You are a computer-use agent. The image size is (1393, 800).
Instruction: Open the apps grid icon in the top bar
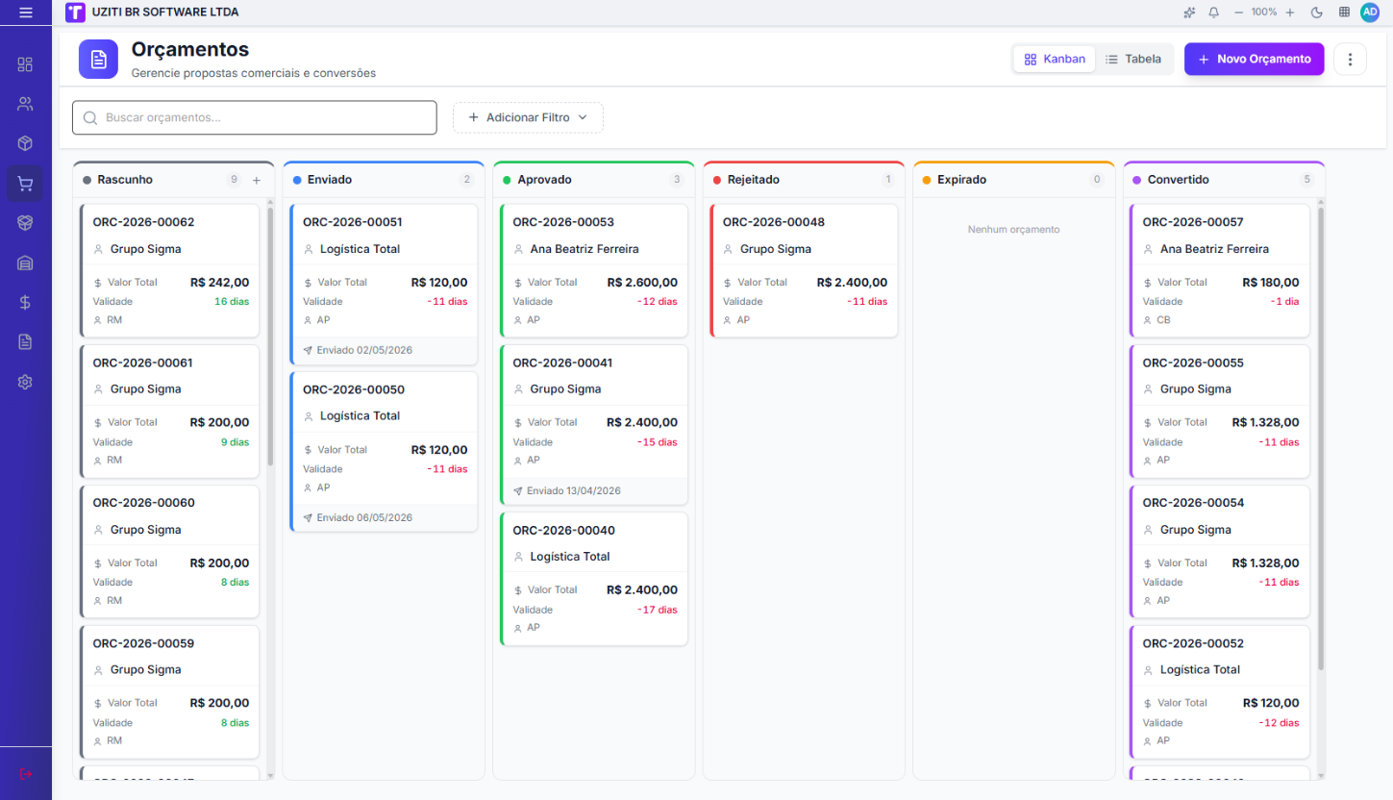click(x=1344, y=12)
